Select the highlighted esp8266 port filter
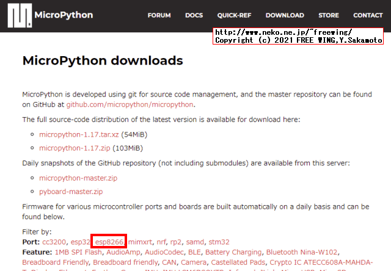 (109, 242)
